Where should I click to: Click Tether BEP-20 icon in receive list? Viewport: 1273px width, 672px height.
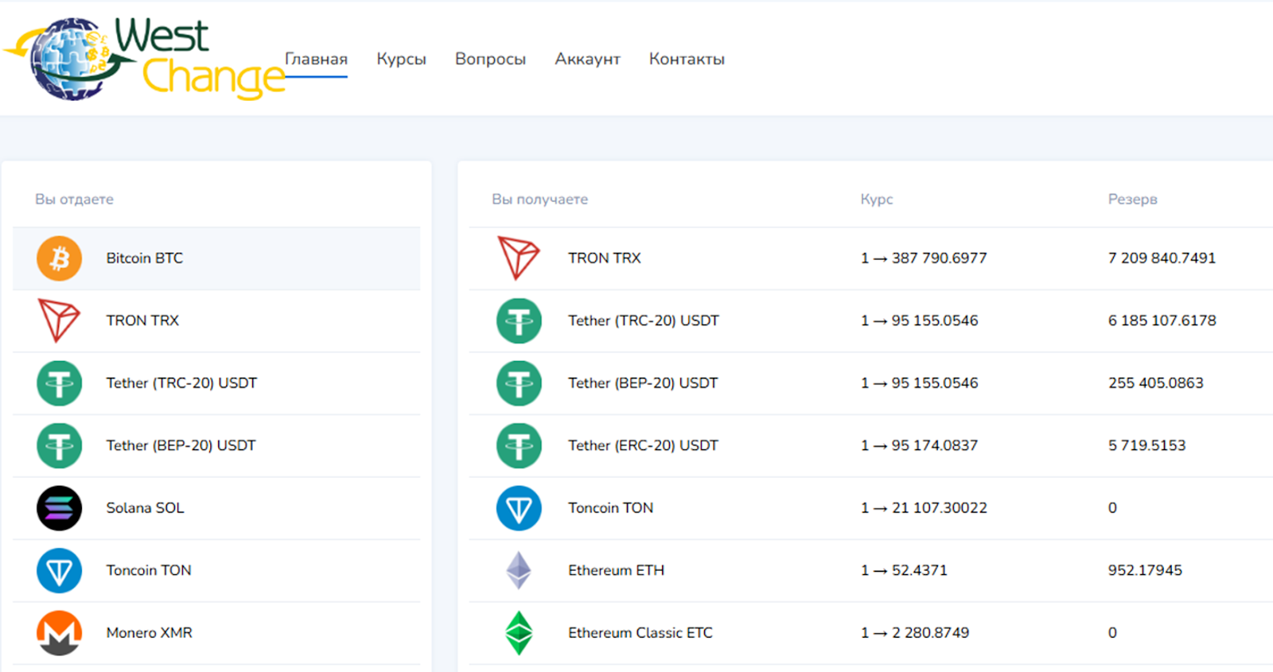(x=519, y=383)
